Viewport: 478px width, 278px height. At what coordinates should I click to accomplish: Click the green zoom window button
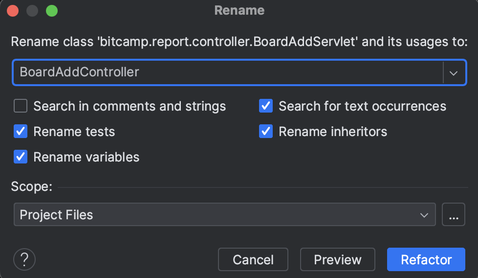coord(51,11)
